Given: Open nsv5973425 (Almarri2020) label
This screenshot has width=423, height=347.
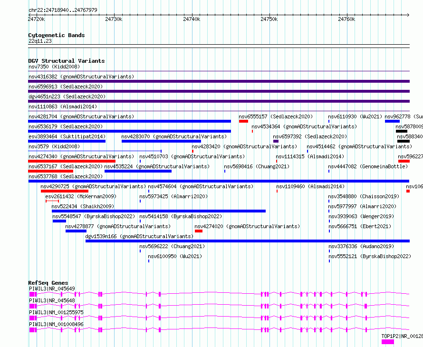Looking at the screenshot, I should [173, 196].
